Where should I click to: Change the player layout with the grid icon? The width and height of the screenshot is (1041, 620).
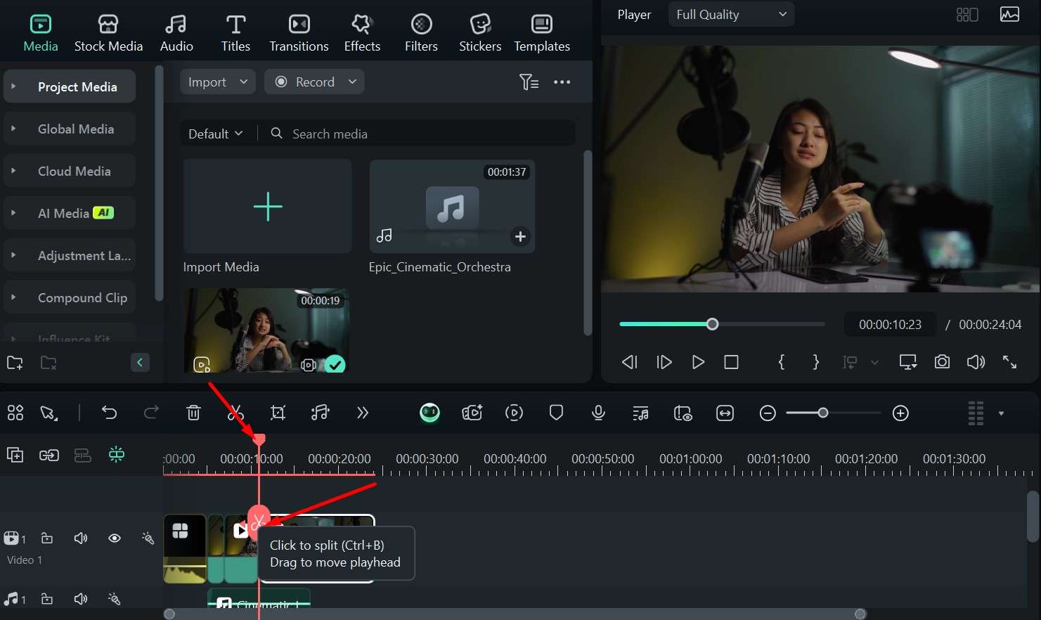click(967, 14)
